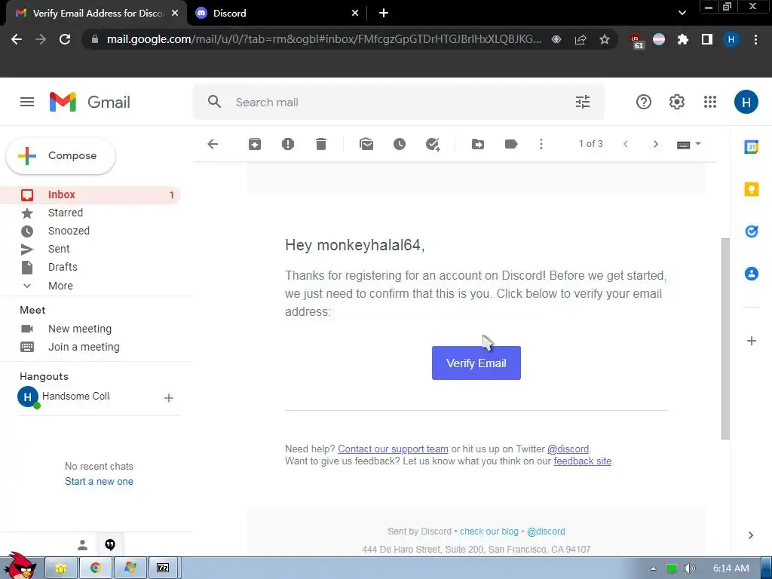Click the browser address bar URL
772x579 pixels.
pos(324,39)
